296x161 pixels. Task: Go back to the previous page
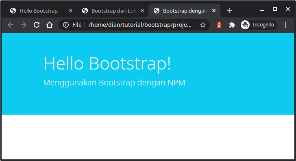click(11, 25)
